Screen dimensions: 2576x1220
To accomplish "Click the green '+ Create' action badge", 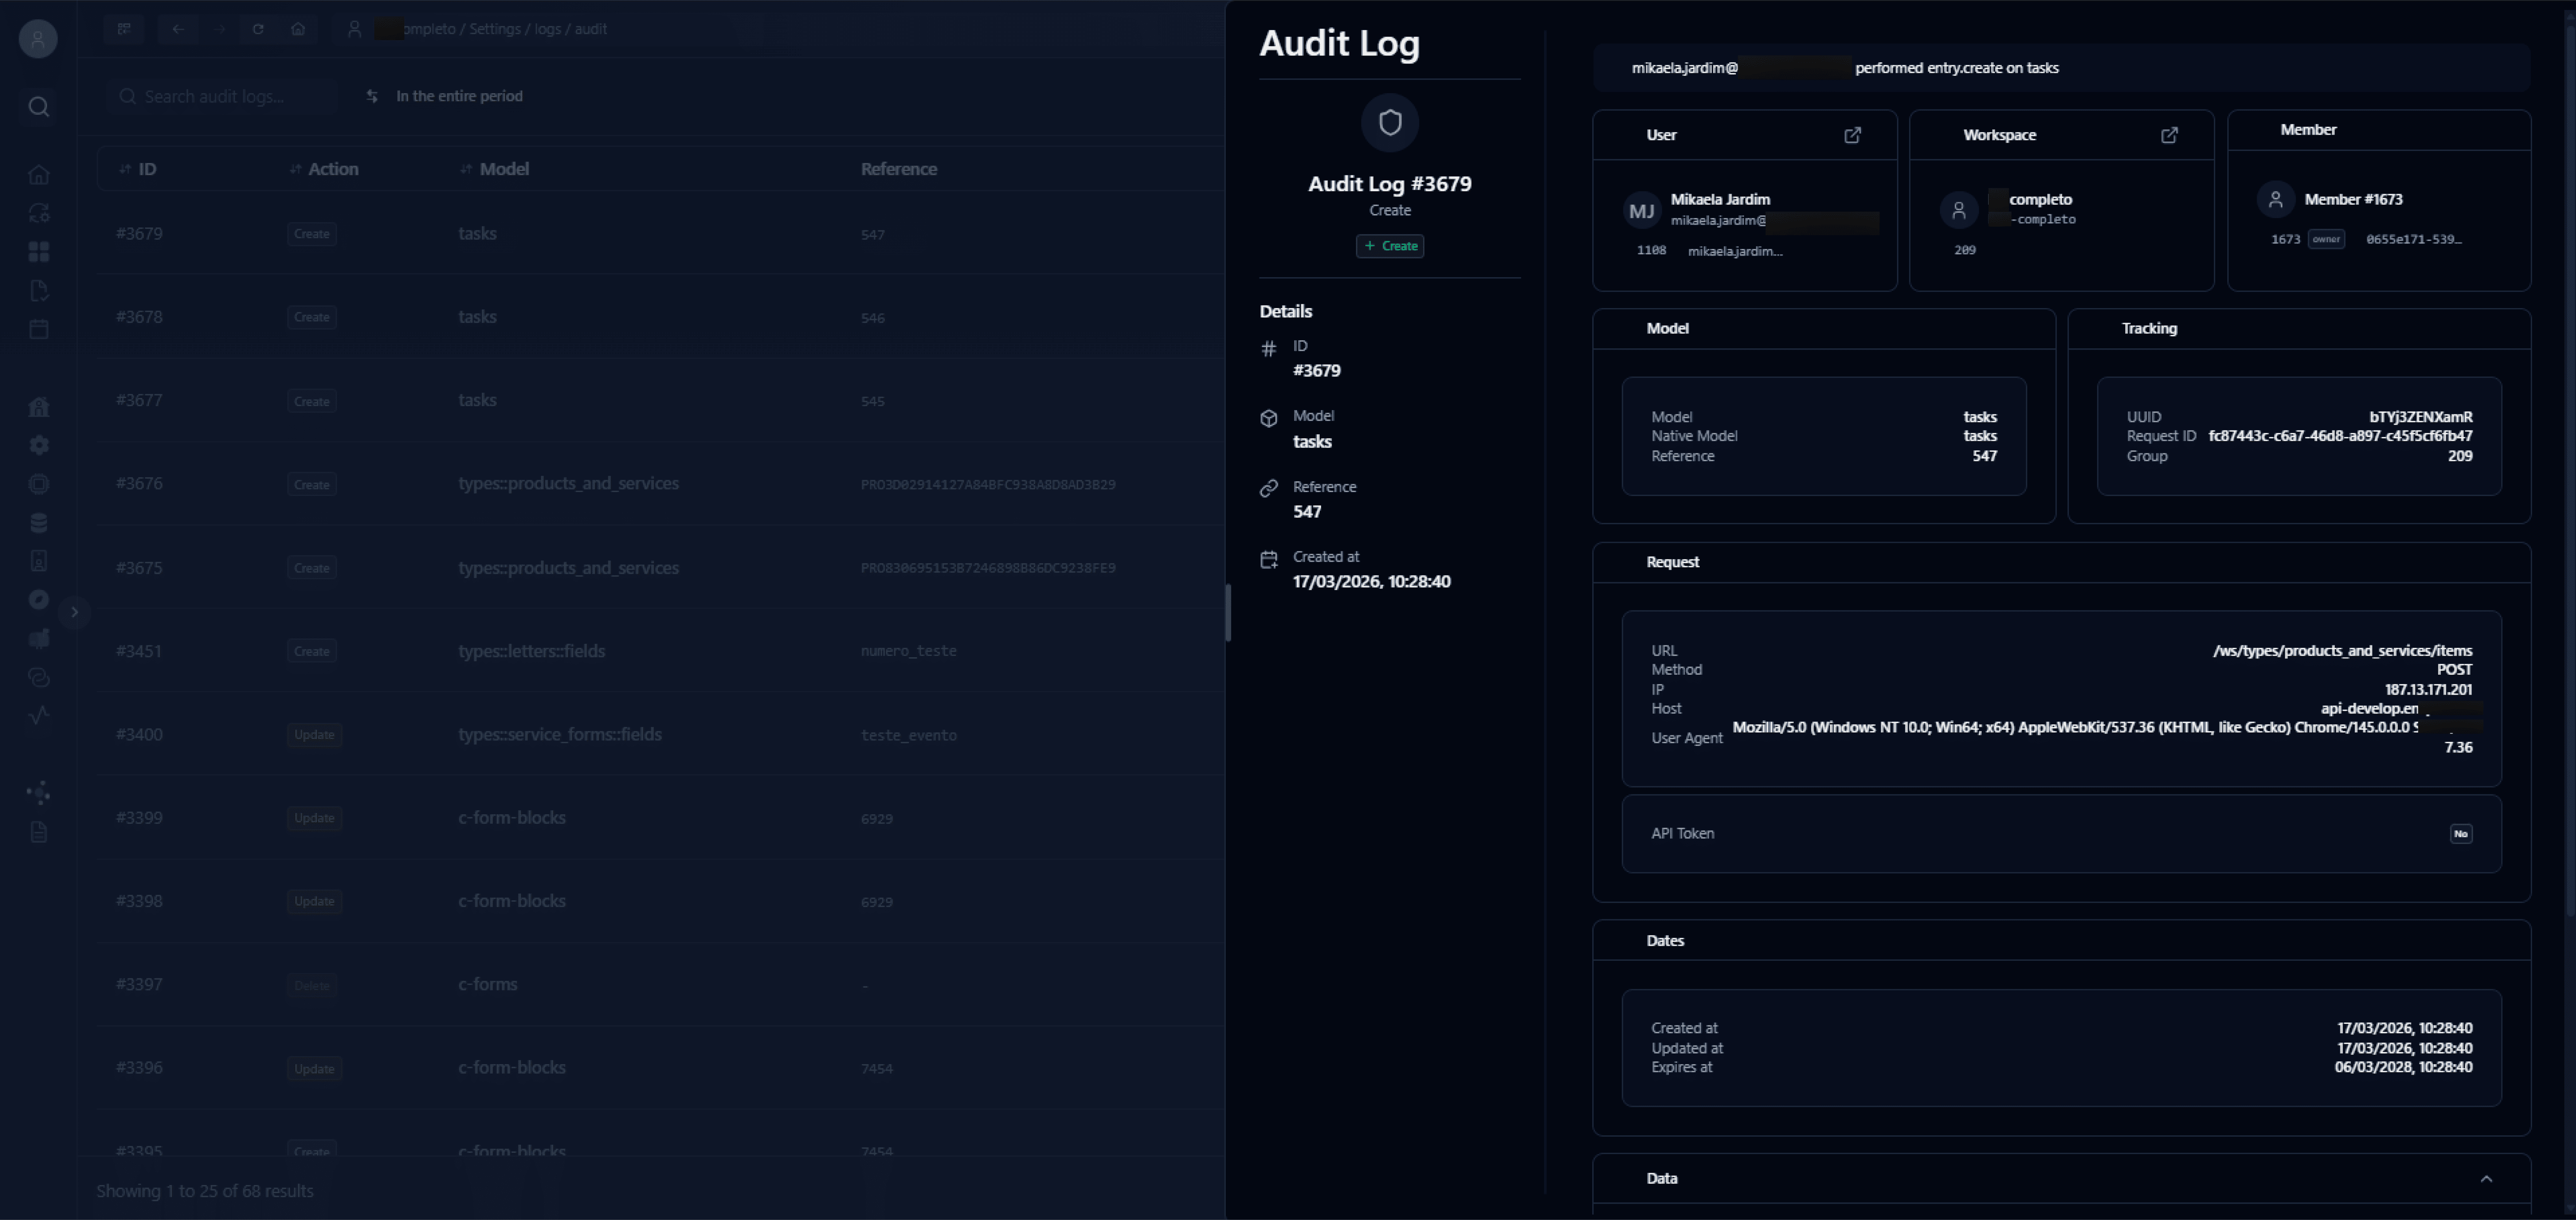I will click(1390, 246).
